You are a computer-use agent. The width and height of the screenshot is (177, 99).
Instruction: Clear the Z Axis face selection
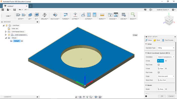coord(166,61)
